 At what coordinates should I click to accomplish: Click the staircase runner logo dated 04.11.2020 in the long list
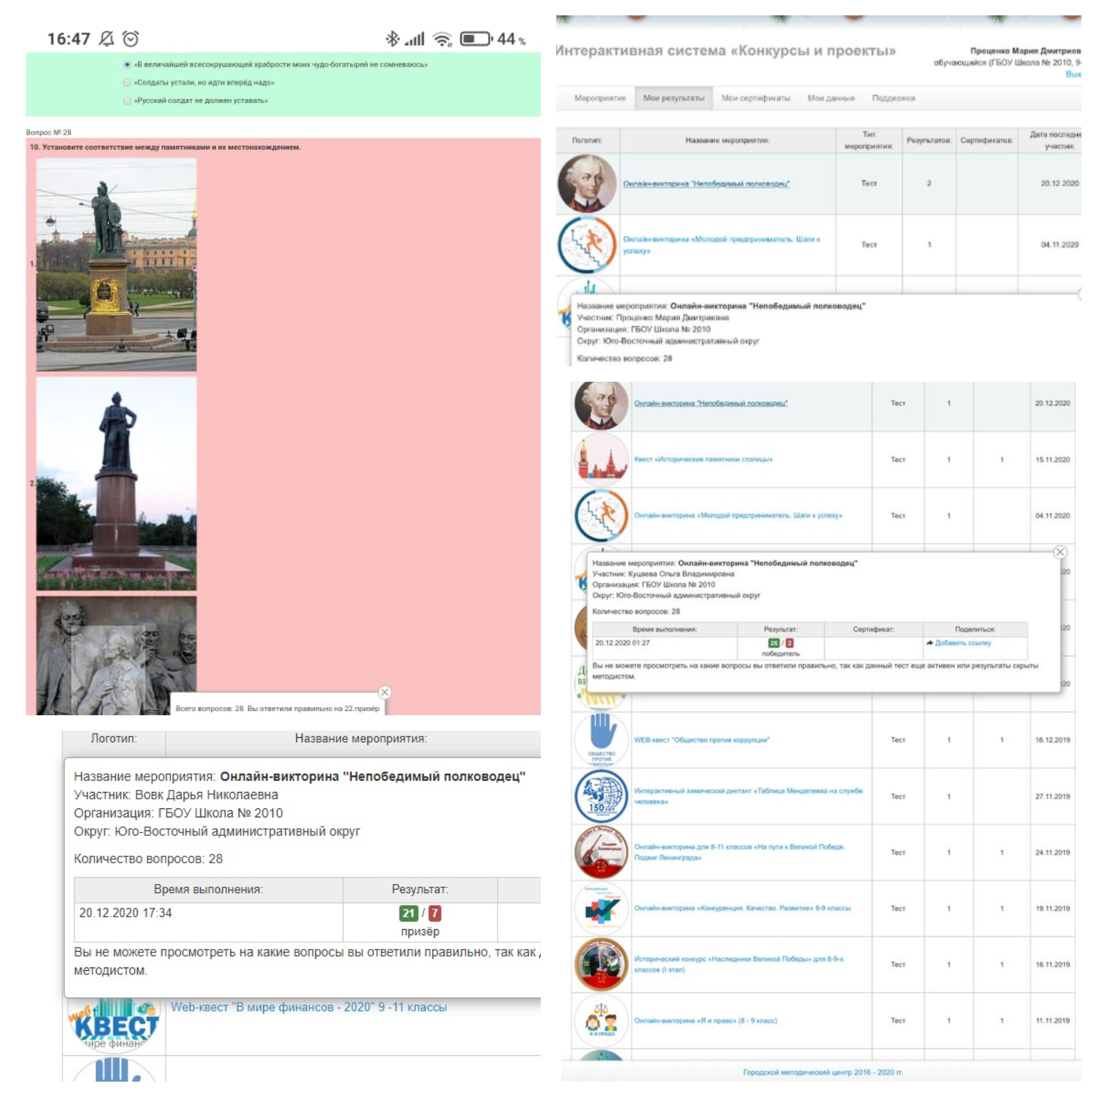601,516
